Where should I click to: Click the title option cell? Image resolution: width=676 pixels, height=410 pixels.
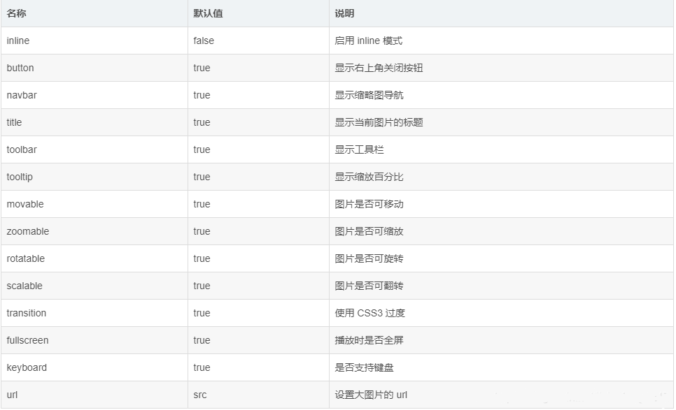(14, 122)
